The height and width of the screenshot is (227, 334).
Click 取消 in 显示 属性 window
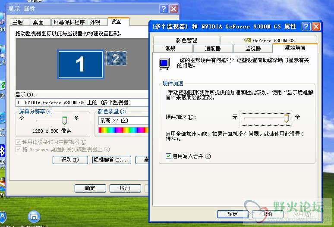tap(125, 188)
